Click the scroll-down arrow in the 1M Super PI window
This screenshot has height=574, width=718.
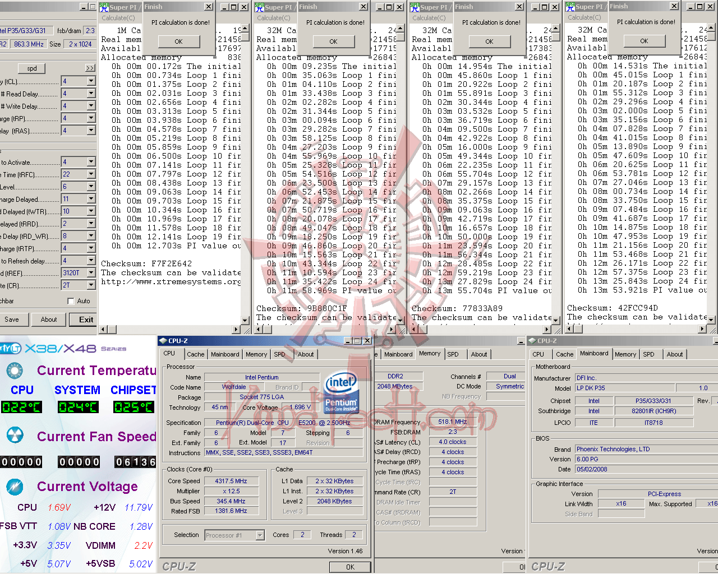point(245,320)
